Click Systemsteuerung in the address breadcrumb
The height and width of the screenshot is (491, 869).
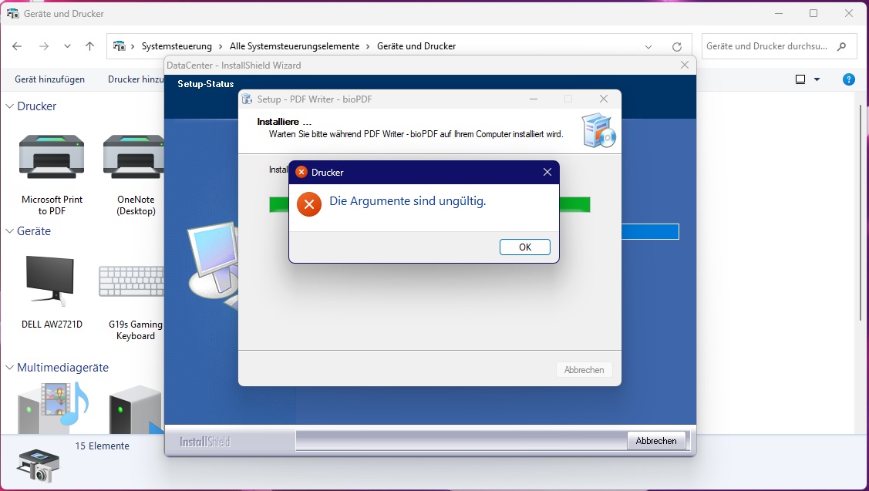177,46
